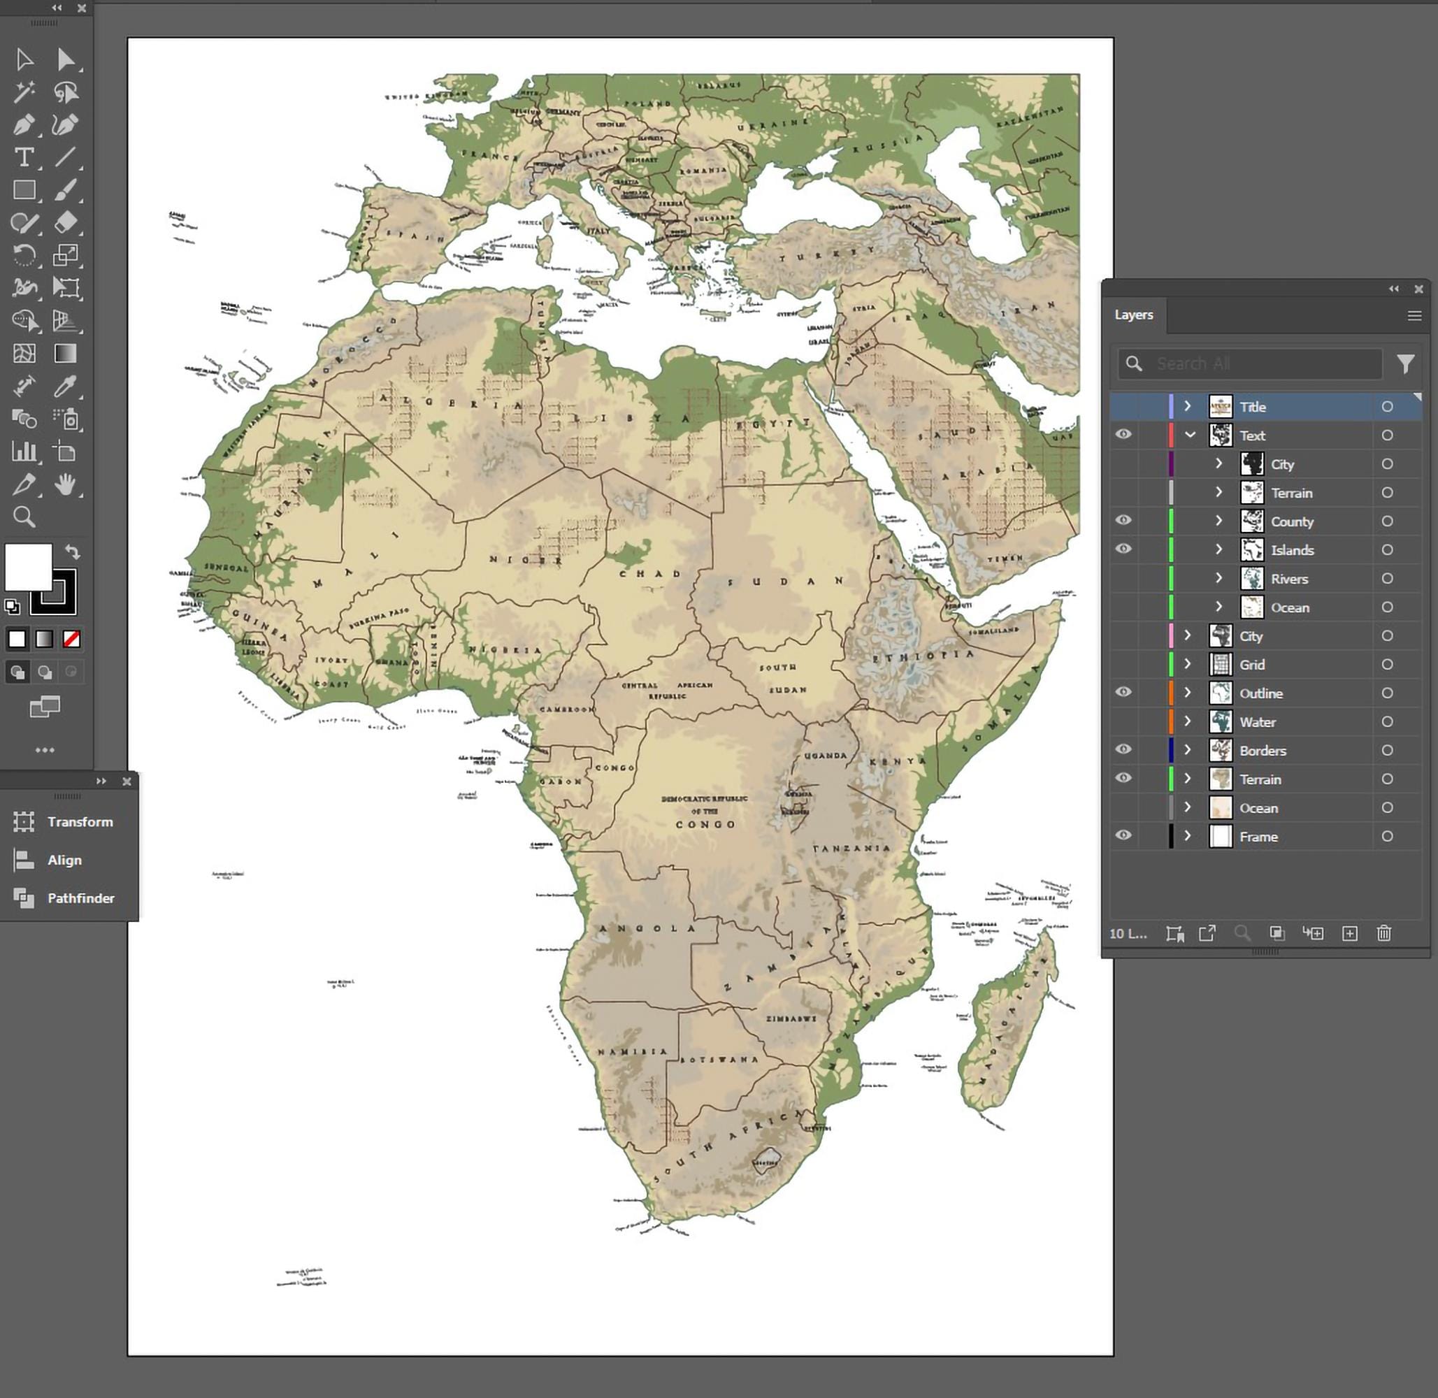Click Create New Layer icon

pyautogui.click(x=1350, y=933)
